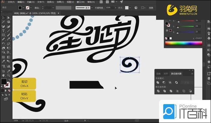Screen dimensions: 211x123
Task: Select the Zoom magnifier tool
Action: [x=8, y=75]
